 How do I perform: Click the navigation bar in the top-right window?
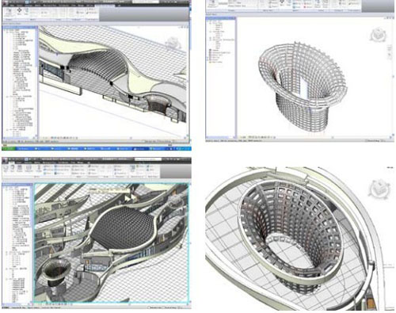tap(390, 52)
